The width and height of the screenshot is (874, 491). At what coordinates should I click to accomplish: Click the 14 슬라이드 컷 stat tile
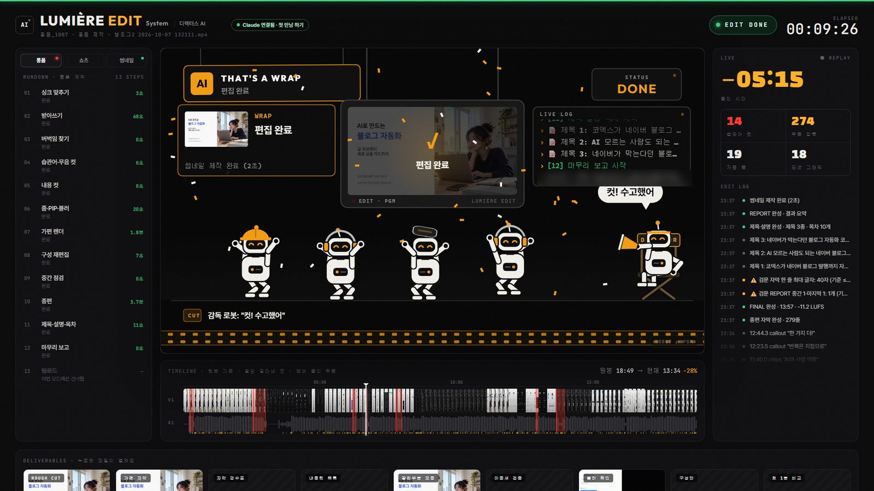753,126
